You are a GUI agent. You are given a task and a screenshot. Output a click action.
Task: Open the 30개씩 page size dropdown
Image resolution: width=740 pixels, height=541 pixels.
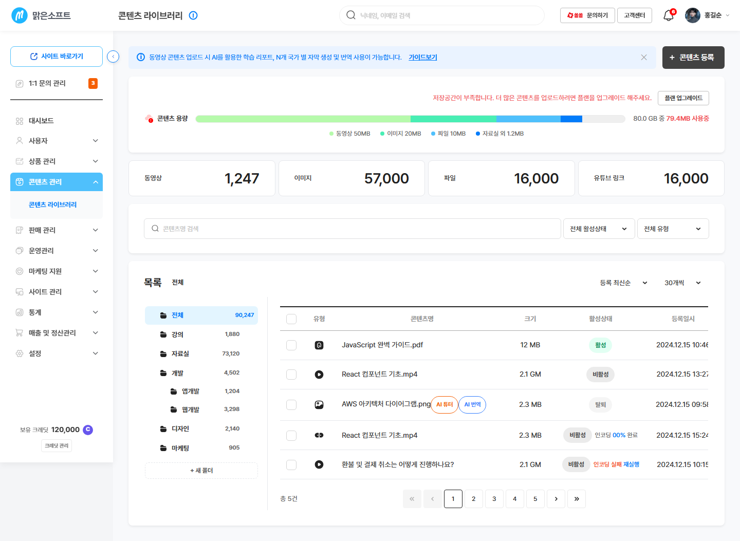[x=683, y=283]
